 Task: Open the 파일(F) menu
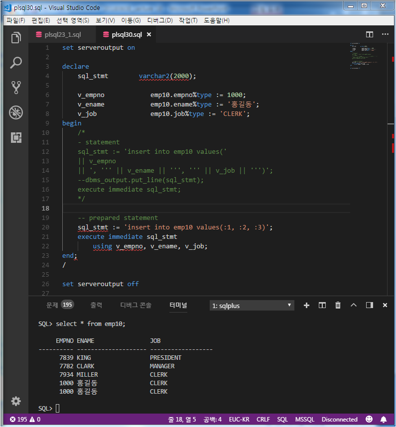(x=16, y=20)
